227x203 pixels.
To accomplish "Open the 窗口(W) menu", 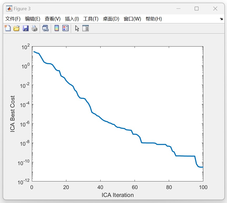I will coord(132,19).
